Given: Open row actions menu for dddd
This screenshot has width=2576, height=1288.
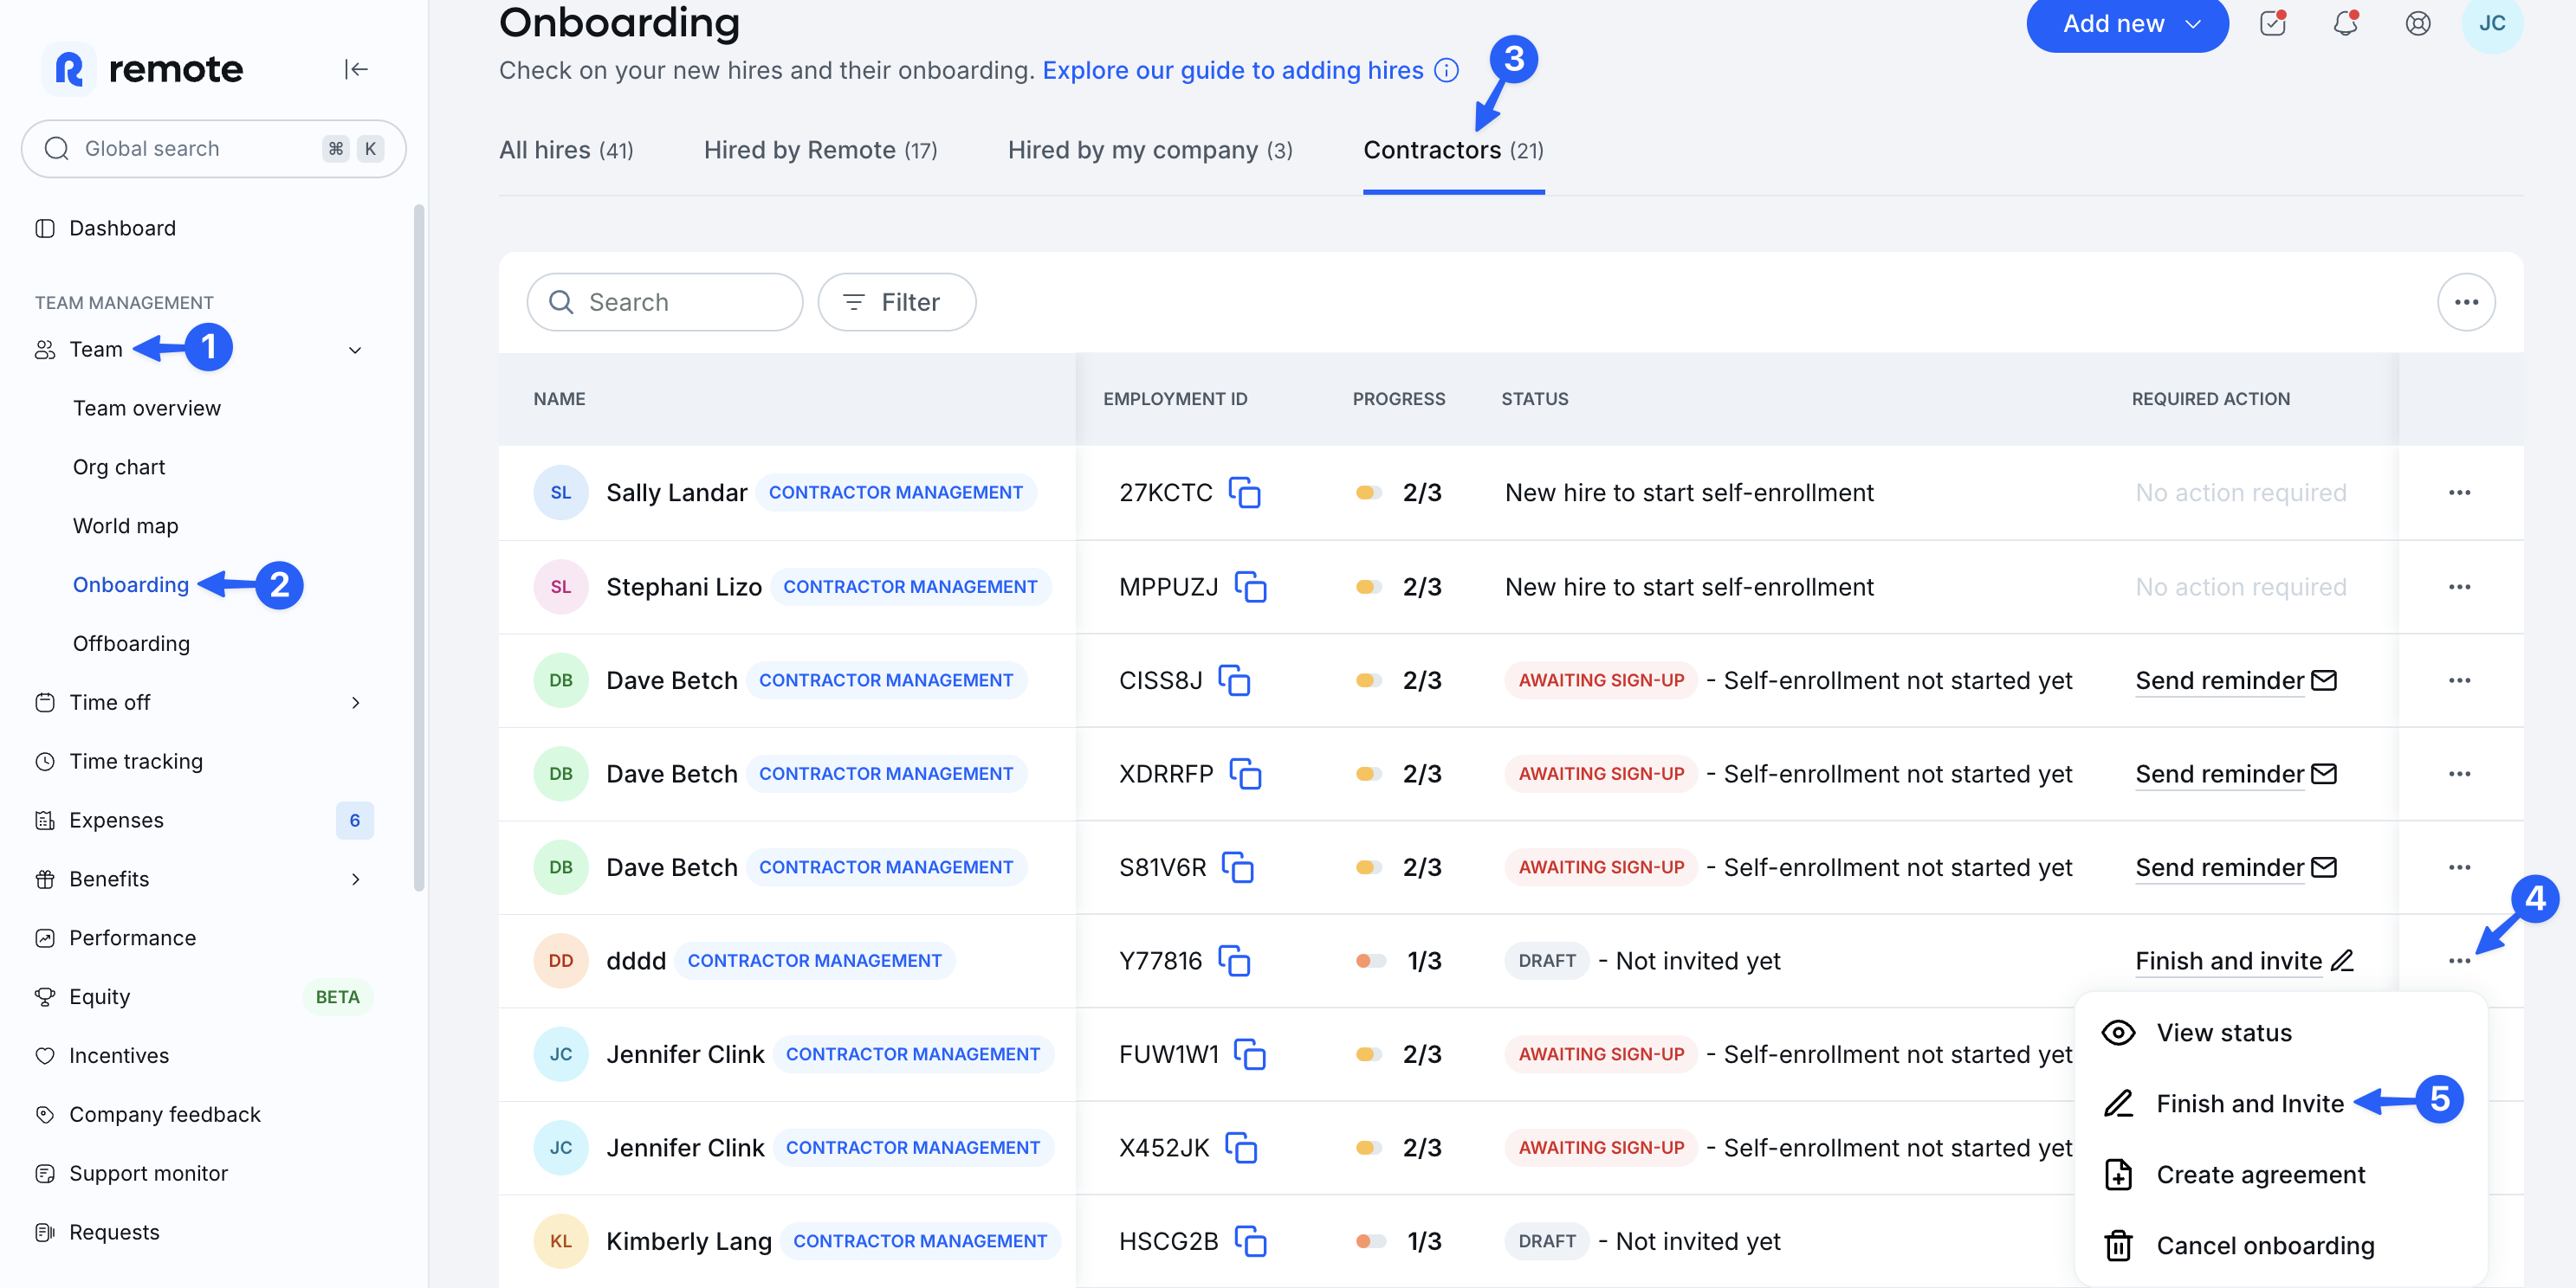Looking at the screenshot, I should pos(2459,960).
